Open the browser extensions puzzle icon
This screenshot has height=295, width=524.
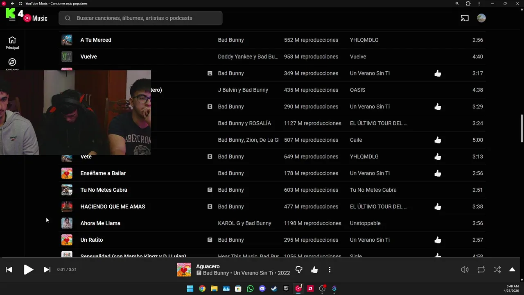click(468, 3)
